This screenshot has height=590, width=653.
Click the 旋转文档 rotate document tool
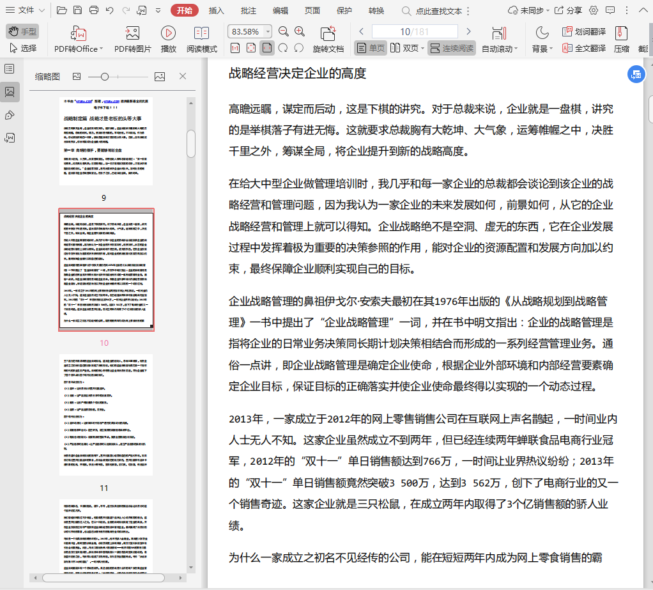tap(328, 40)
